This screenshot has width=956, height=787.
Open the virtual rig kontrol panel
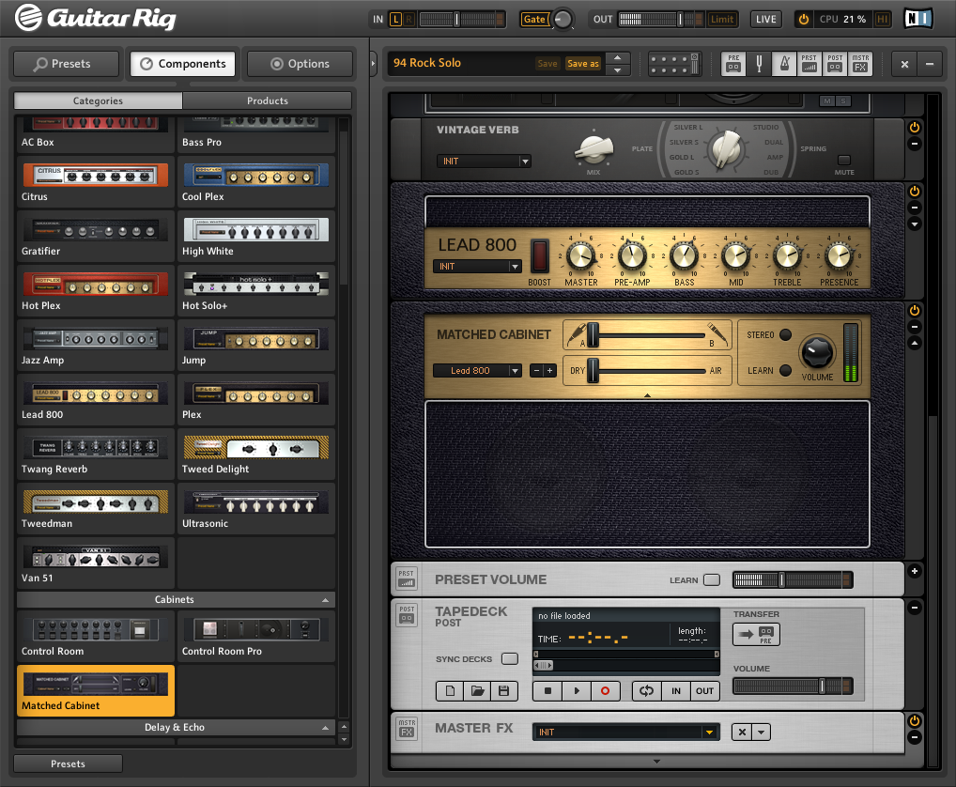pos(673,64)
